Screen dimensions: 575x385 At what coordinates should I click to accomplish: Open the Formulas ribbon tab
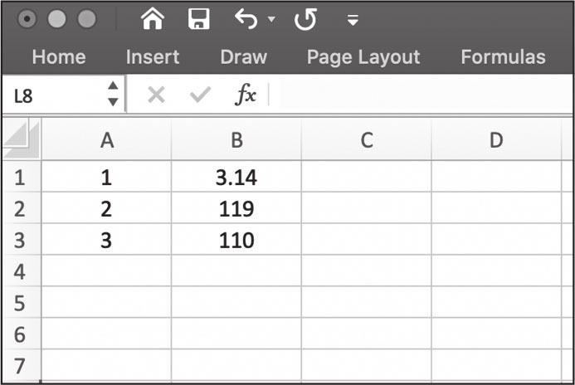point(503,57)
